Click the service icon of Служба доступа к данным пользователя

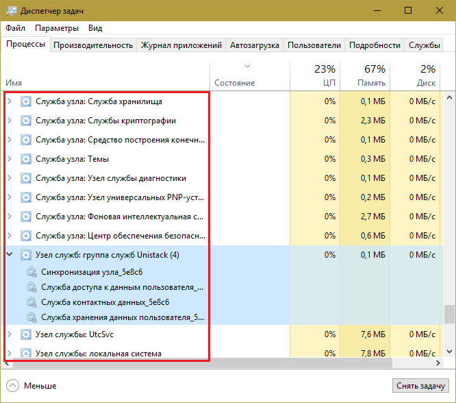click(31, 287)
